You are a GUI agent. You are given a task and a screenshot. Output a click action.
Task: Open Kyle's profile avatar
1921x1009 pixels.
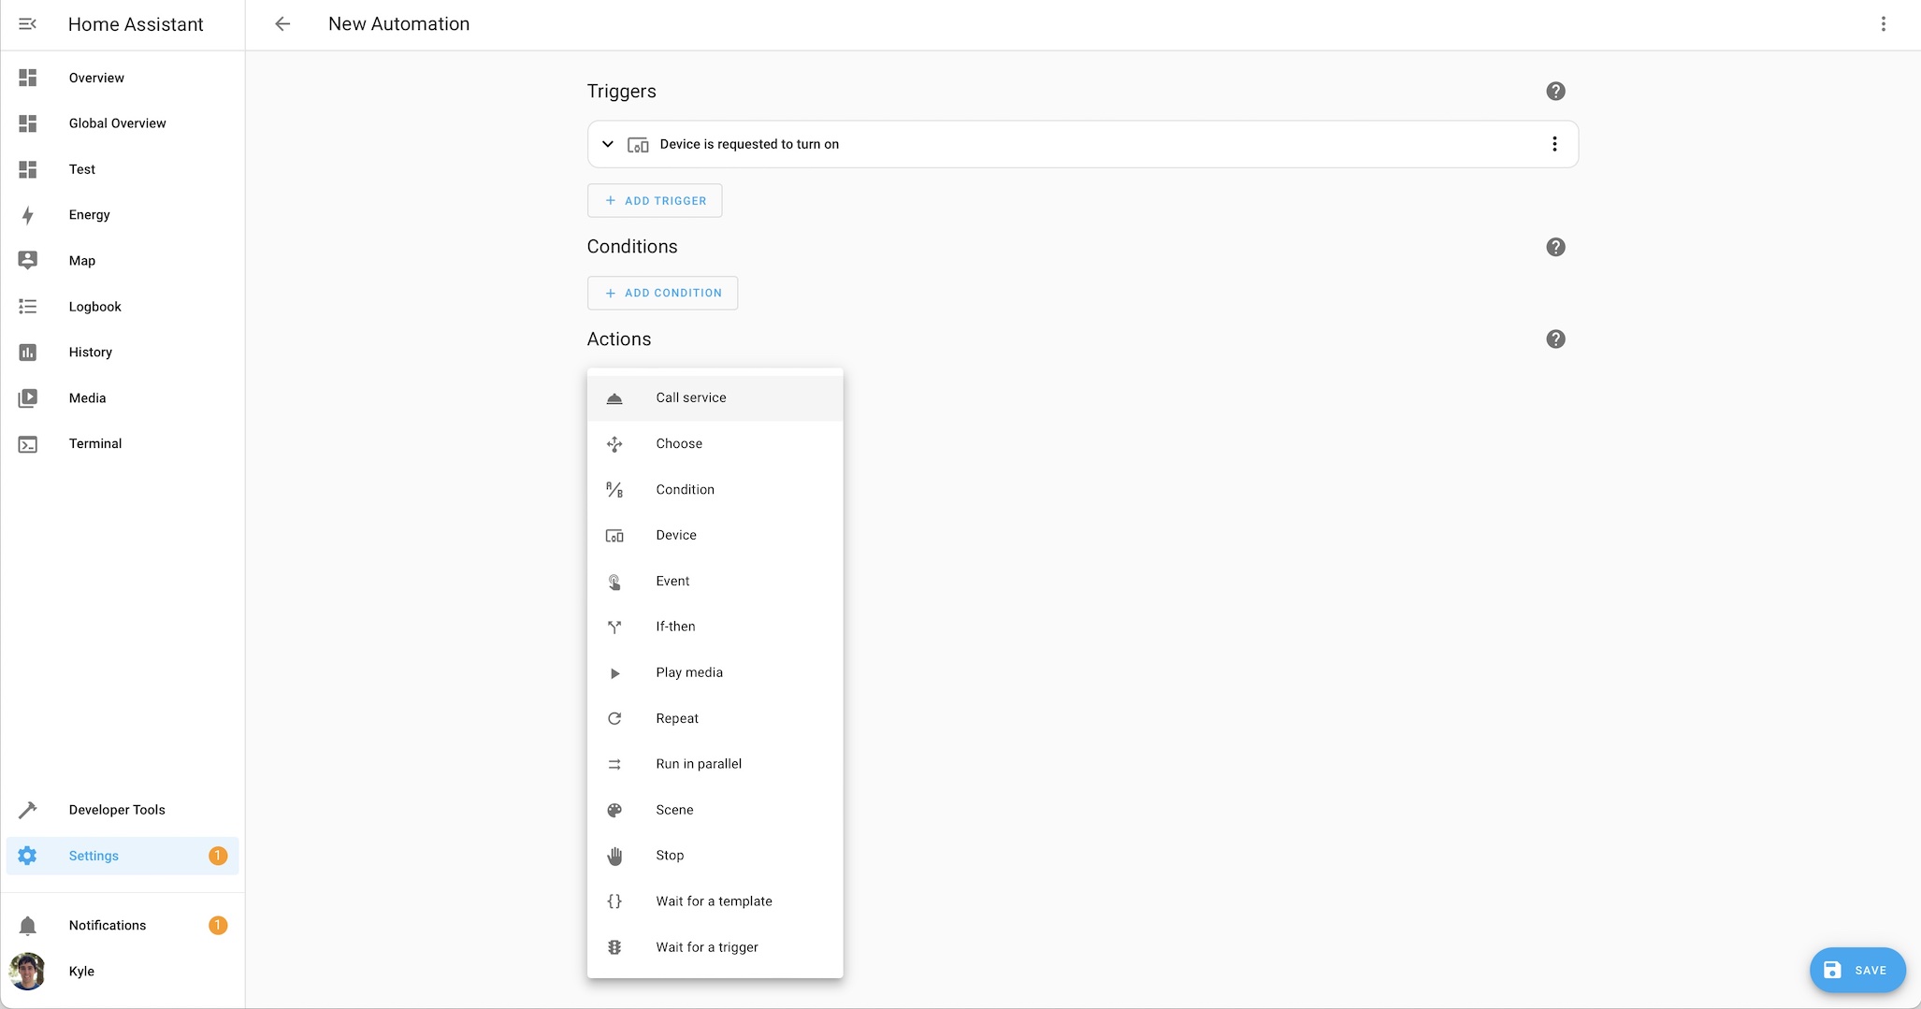click(28, 972)
